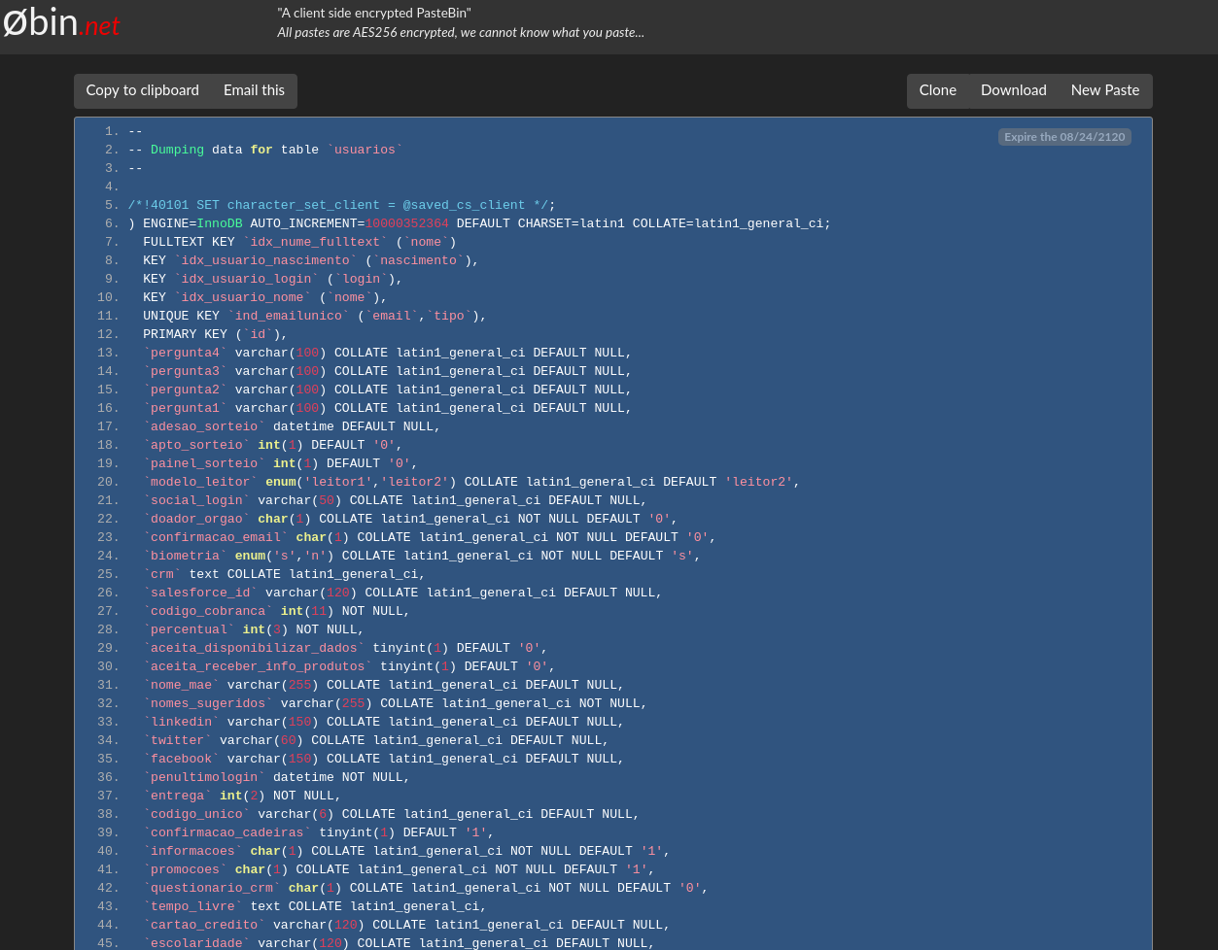Click the `modelo_leitor` enum line

471,482
